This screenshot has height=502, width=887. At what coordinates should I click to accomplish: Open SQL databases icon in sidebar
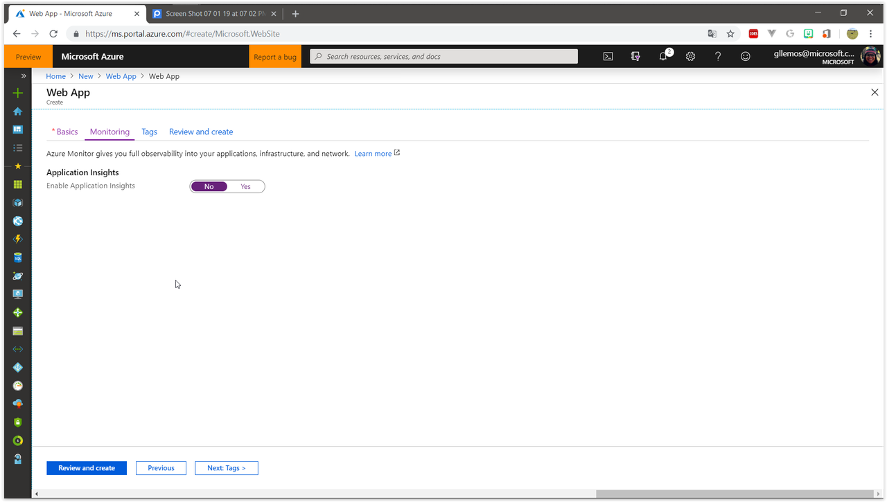click(x=18, y=258)
